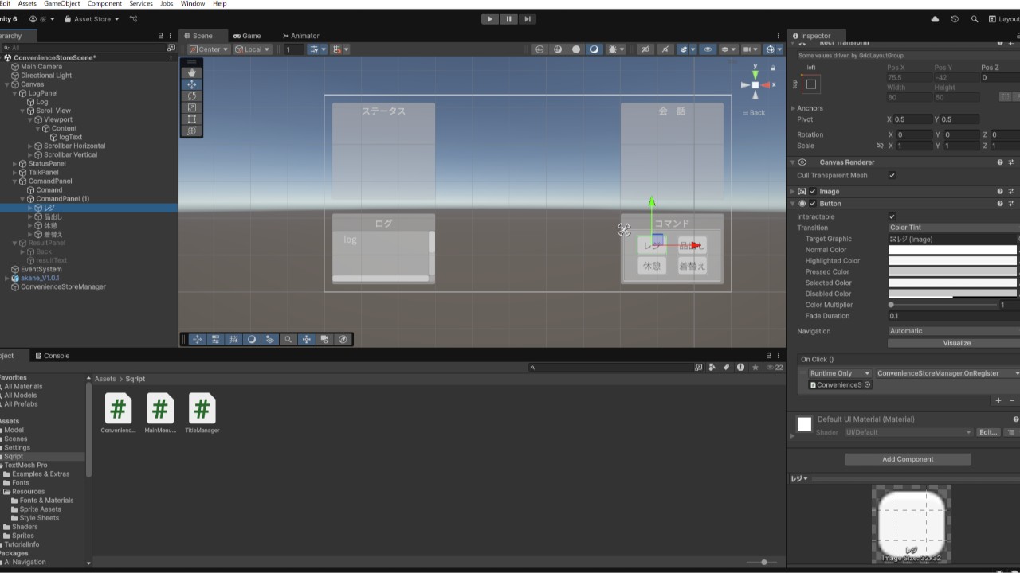
Task: Open the Normal Color swatch
Action: (953, 250)
